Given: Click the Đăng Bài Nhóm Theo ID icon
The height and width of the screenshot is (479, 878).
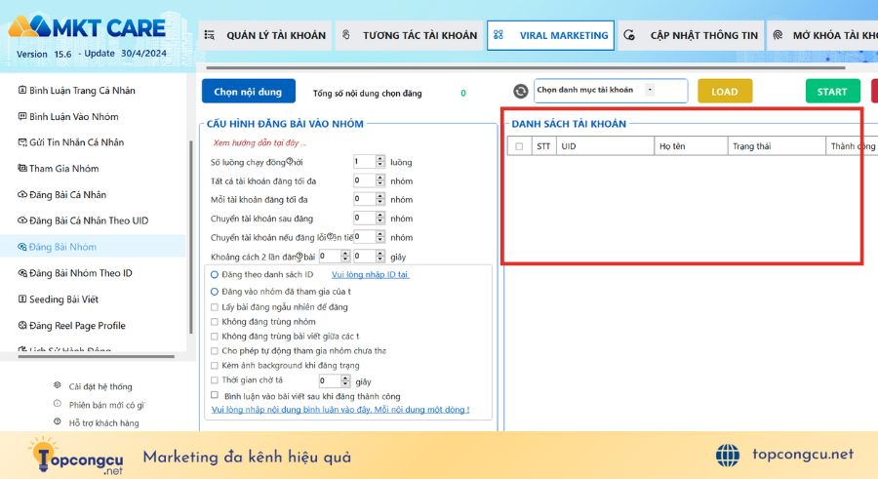Looking at the screenshot, I should pos(22,273).
